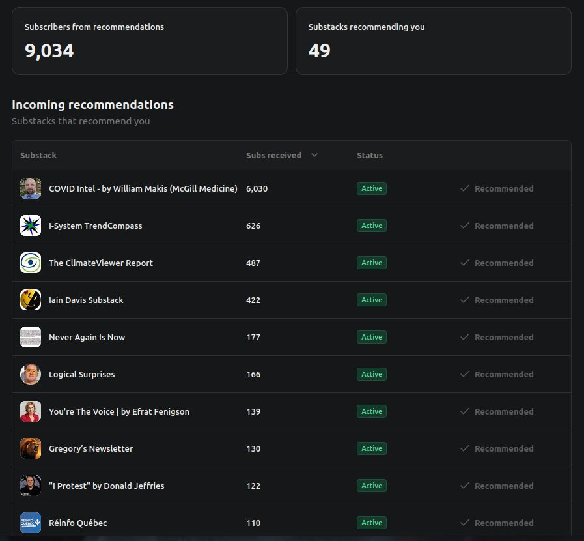Click I-System TrendCompass star logo icon
Screen dimensions: 584x541
point(31,226)
